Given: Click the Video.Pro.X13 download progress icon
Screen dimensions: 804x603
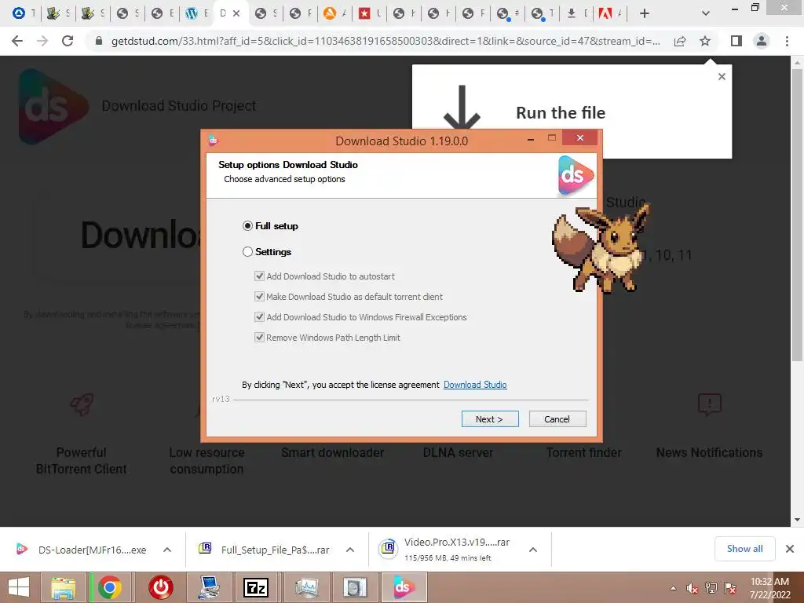Looking at the screenshot, I should [x=389, y=549].
